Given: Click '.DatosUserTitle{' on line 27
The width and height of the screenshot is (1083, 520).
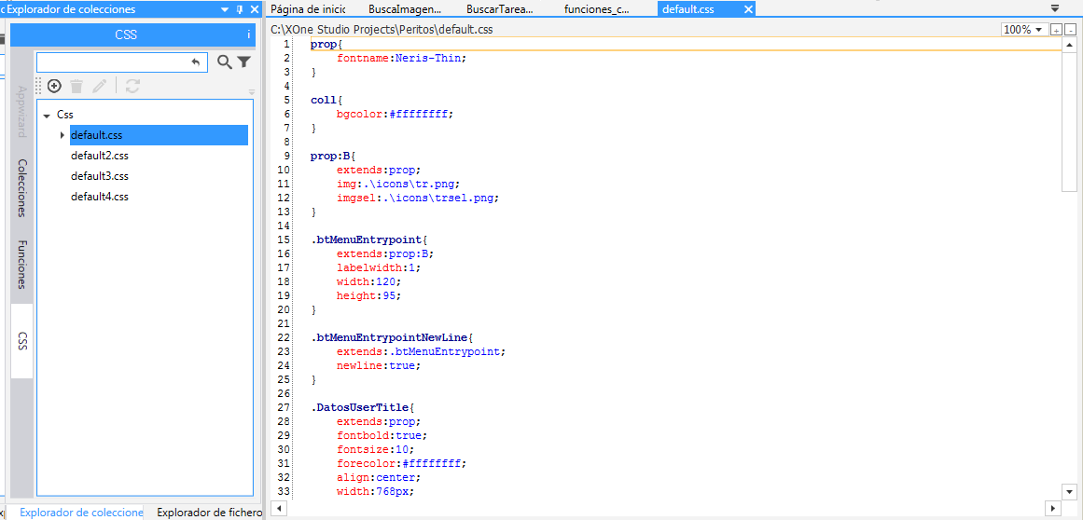Looking at the screenshot, I should [x=363, y=407].
